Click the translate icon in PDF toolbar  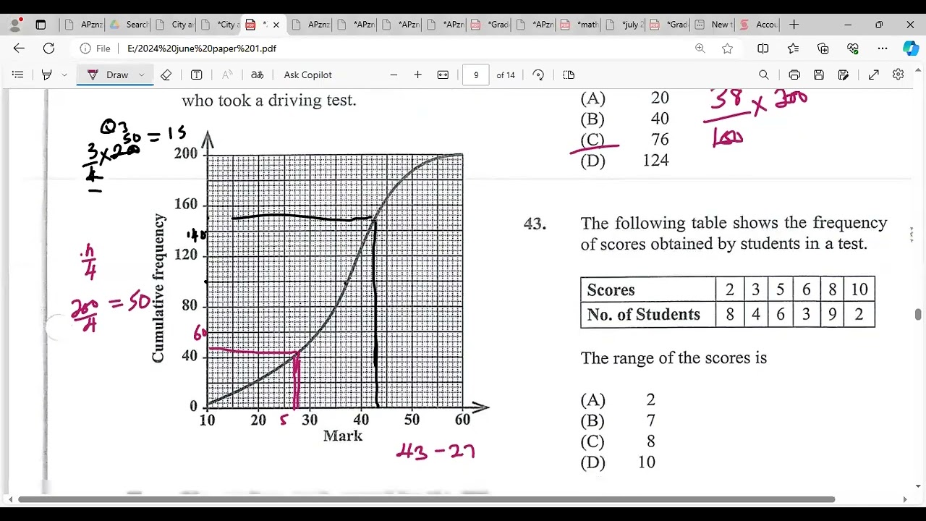[x=257, y=75]
